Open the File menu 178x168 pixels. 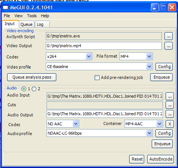7,16
